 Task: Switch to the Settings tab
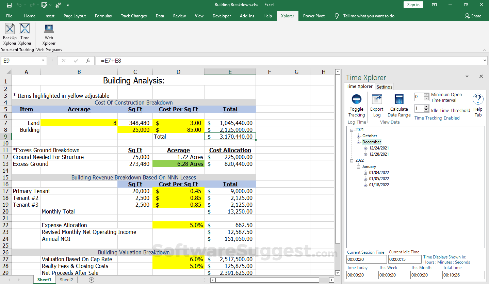[384, 87]
